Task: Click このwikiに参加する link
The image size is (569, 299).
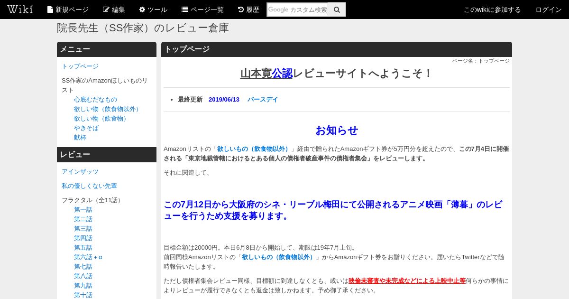Action: click(492, 9)
